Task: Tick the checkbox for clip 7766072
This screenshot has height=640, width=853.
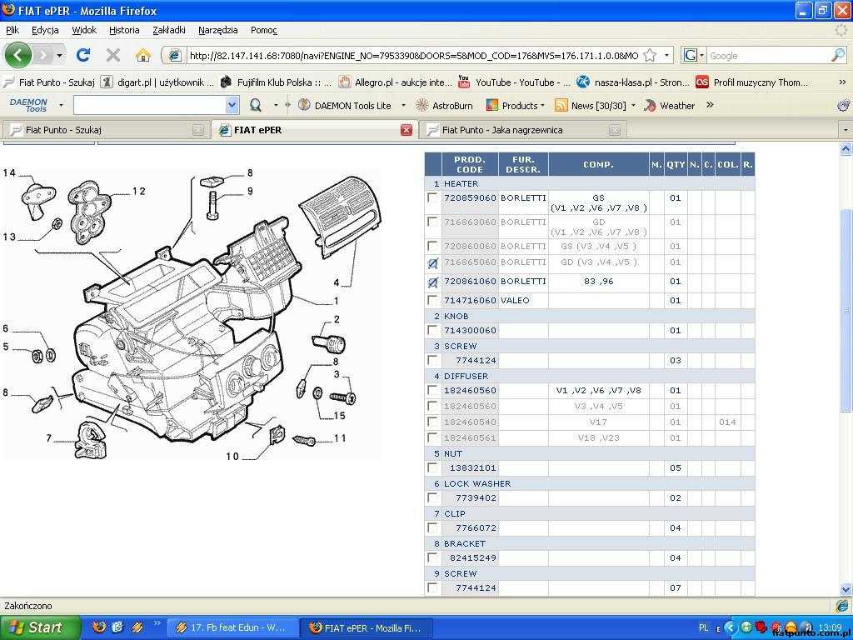Action: click(x=432, y=527)
